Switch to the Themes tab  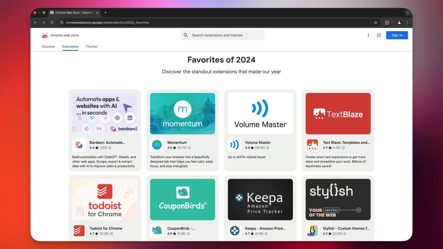click(92, 46)
